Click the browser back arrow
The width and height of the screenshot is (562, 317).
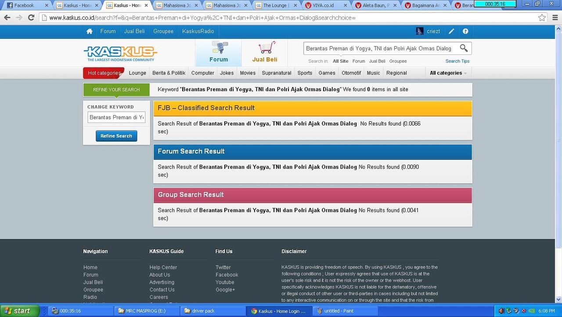[7, 18]
